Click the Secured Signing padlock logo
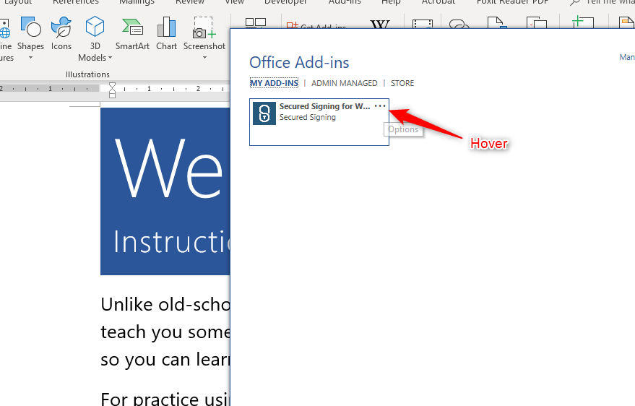 tap(264, 113)
